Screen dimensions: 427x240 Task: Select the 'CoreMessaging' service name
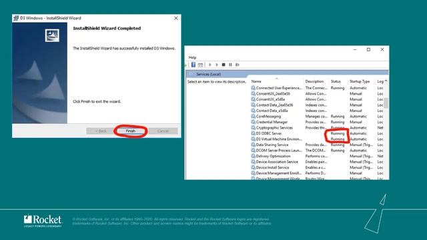coord(268,116)
